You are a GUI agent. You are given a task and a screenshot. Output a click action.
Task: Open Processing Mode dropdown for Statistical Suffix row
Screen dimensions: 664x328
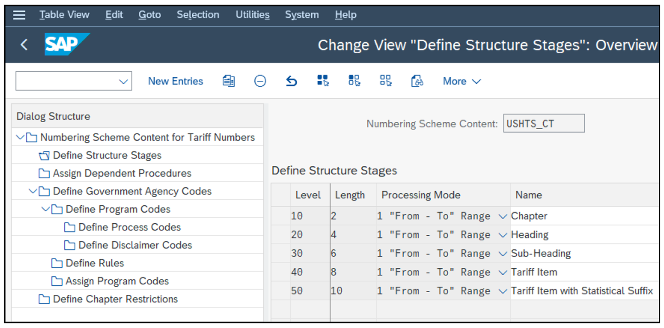[x=503, y=291]
